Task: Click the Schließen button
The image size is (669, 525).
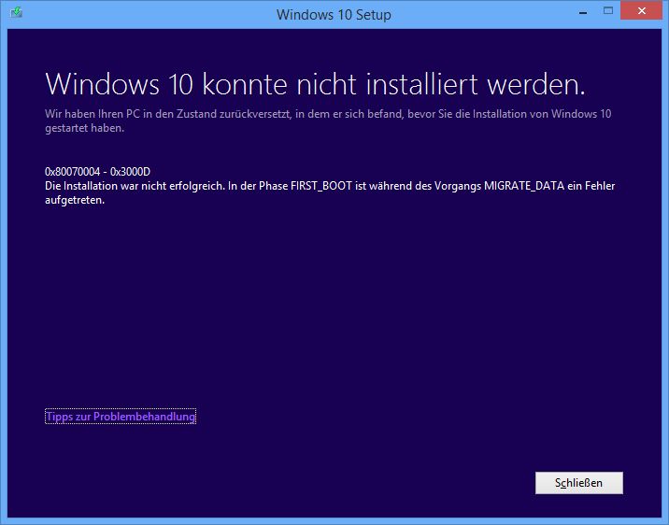Action: pos(579,483)
